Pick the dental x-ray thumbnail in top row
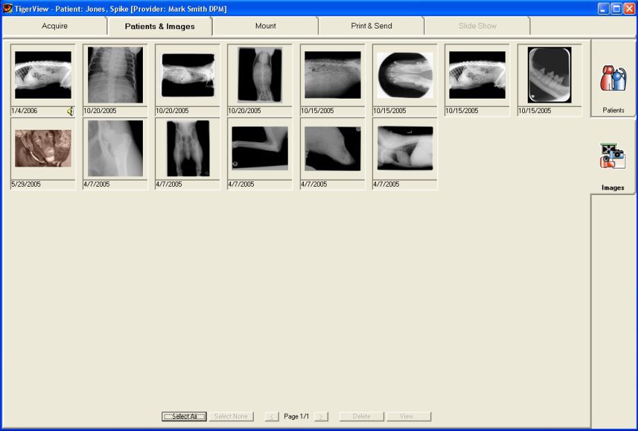 pos(549,75)
